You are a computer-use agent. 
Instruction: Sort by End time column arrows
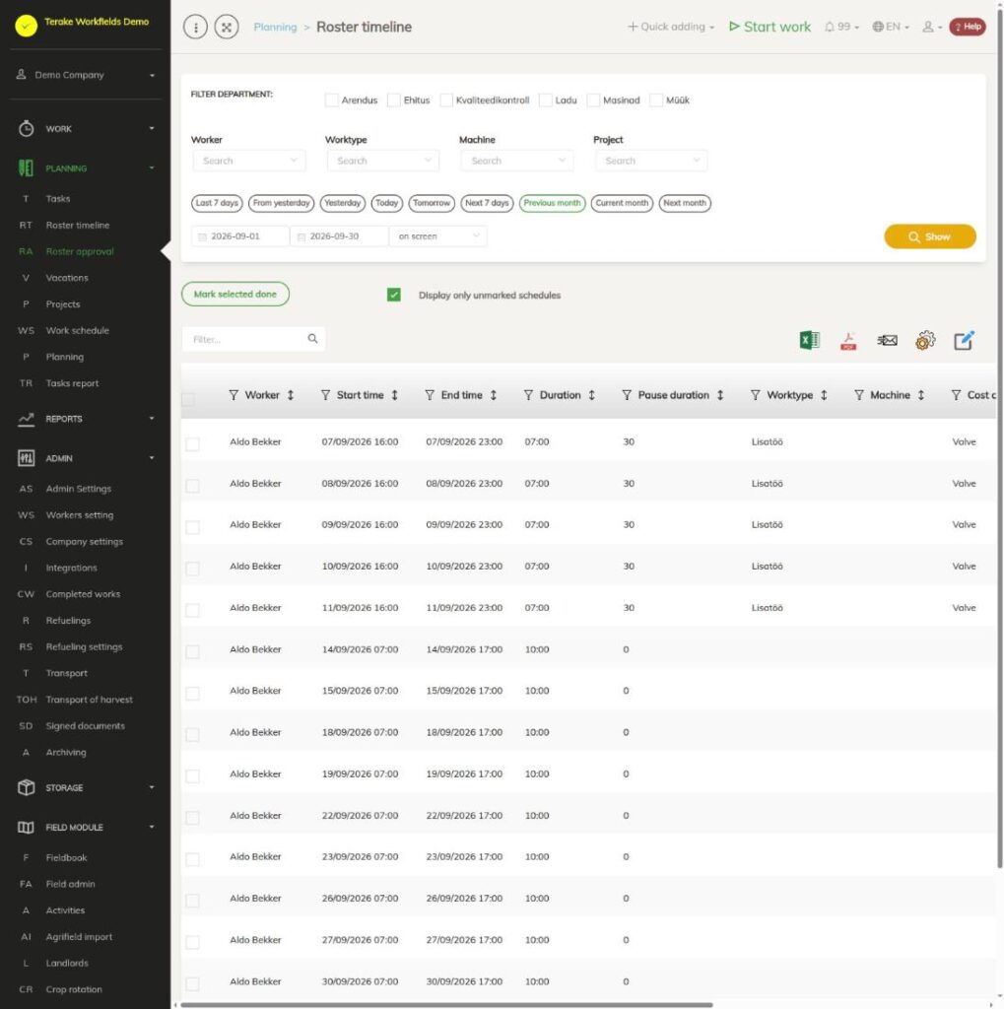(x=493, y=395)
